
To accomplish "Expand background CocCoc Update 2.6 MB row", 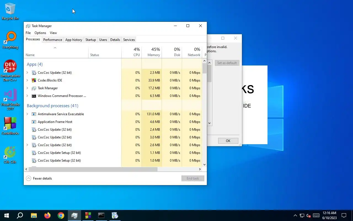I will 27,145.
